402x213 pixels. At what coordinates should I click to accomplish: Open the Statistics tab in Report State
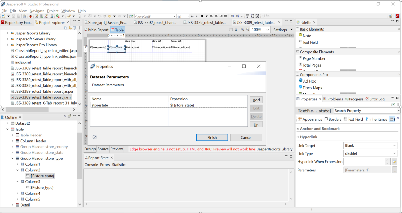pyautogui.click(x=119, y=165)
